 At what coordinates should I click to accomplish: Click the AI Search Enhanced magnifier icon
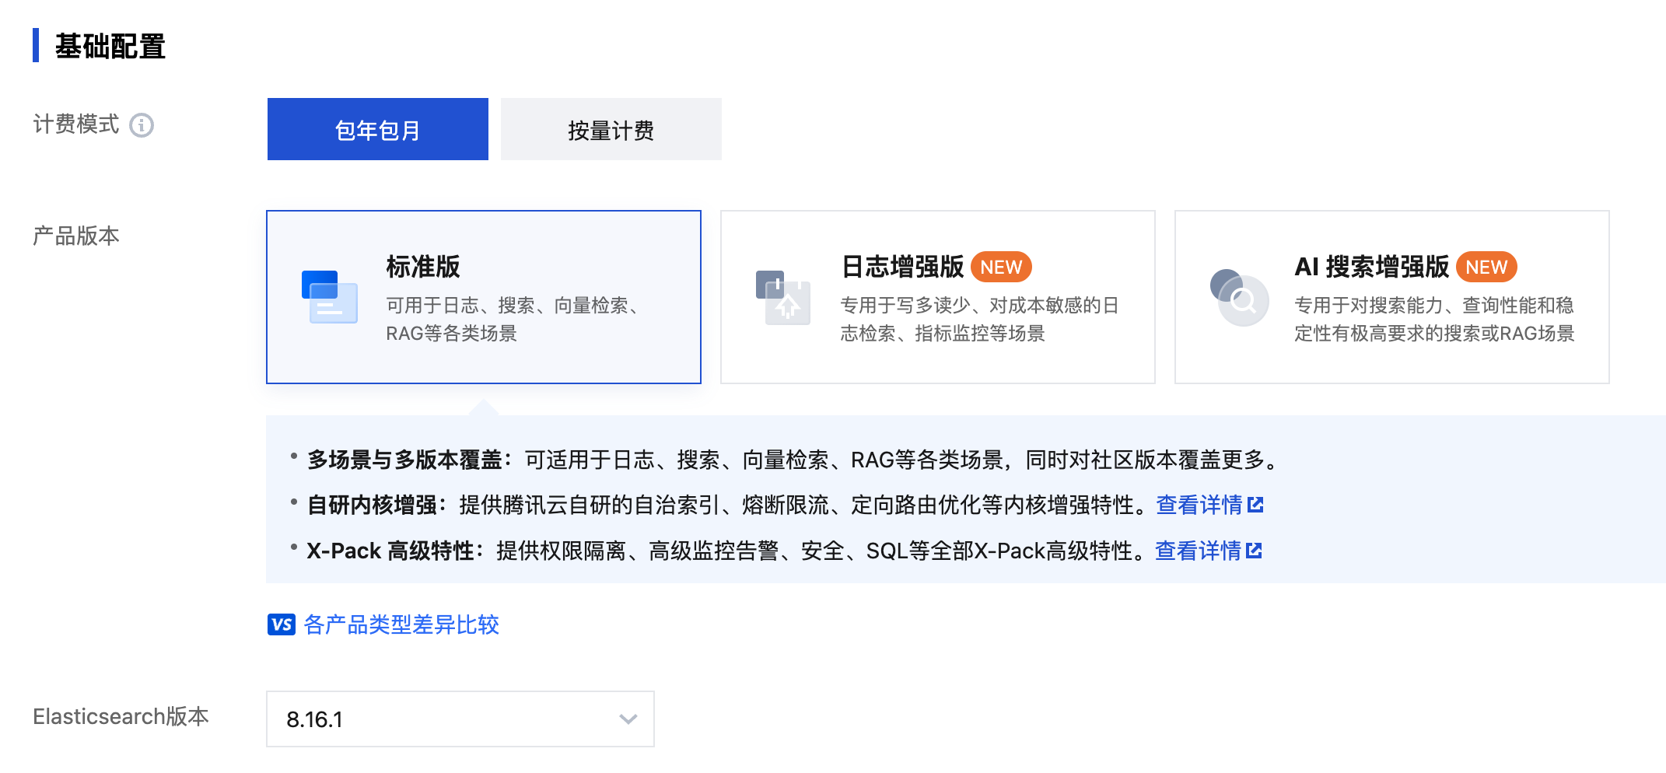click(x=1239, y=297)
